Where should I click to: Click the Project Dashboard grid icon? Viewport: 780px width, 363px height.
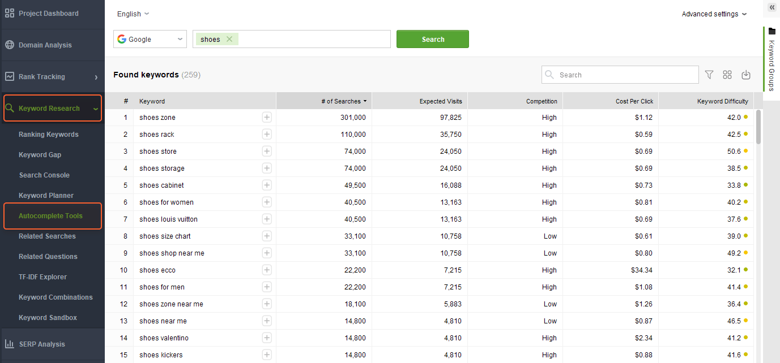(9, 14)
